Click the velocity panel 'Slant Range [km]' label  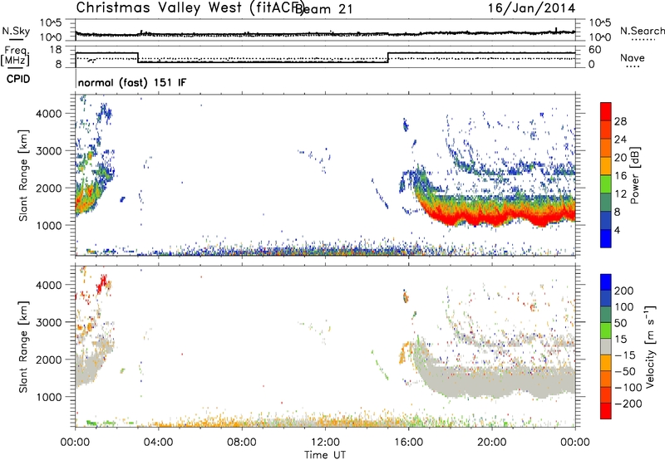click(x=23, y=347)
